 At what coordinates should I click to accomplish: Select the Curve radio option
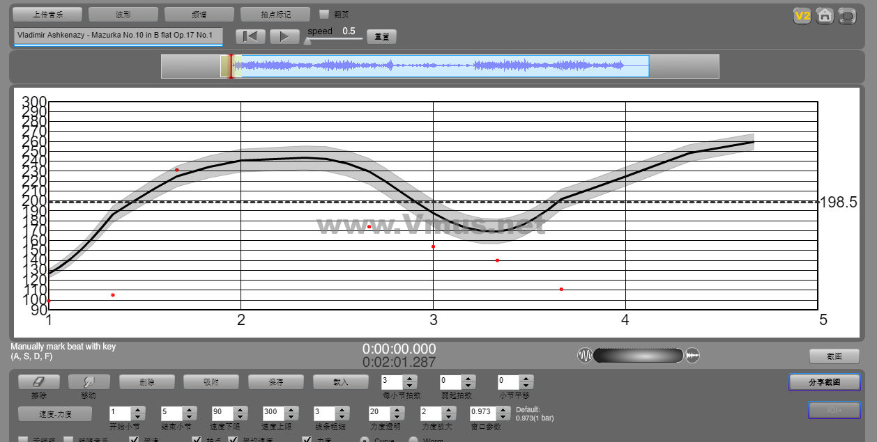click(x=365, y=440)
